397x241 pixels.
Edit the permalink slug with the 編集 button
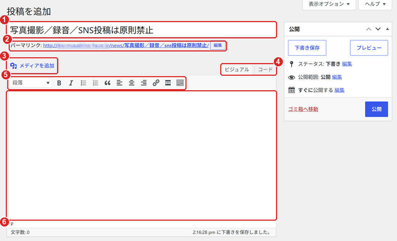[218, 45]
